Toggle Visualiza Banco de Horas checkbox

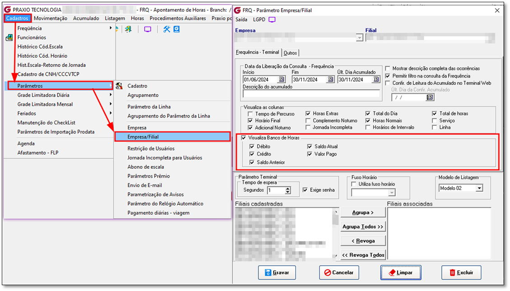243,138
